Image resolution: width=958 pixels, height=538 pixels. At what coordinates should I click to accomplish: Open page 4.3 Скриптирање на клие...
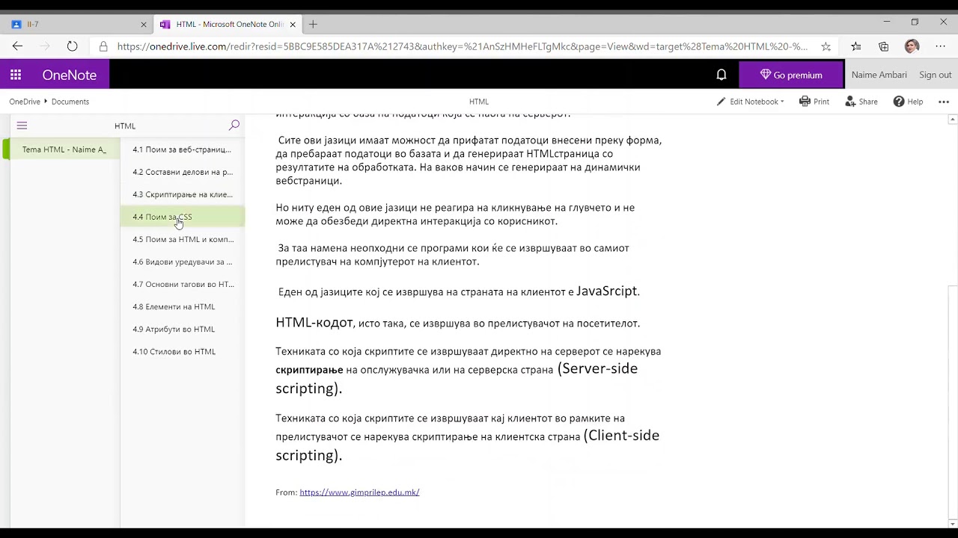click(182, 194)
